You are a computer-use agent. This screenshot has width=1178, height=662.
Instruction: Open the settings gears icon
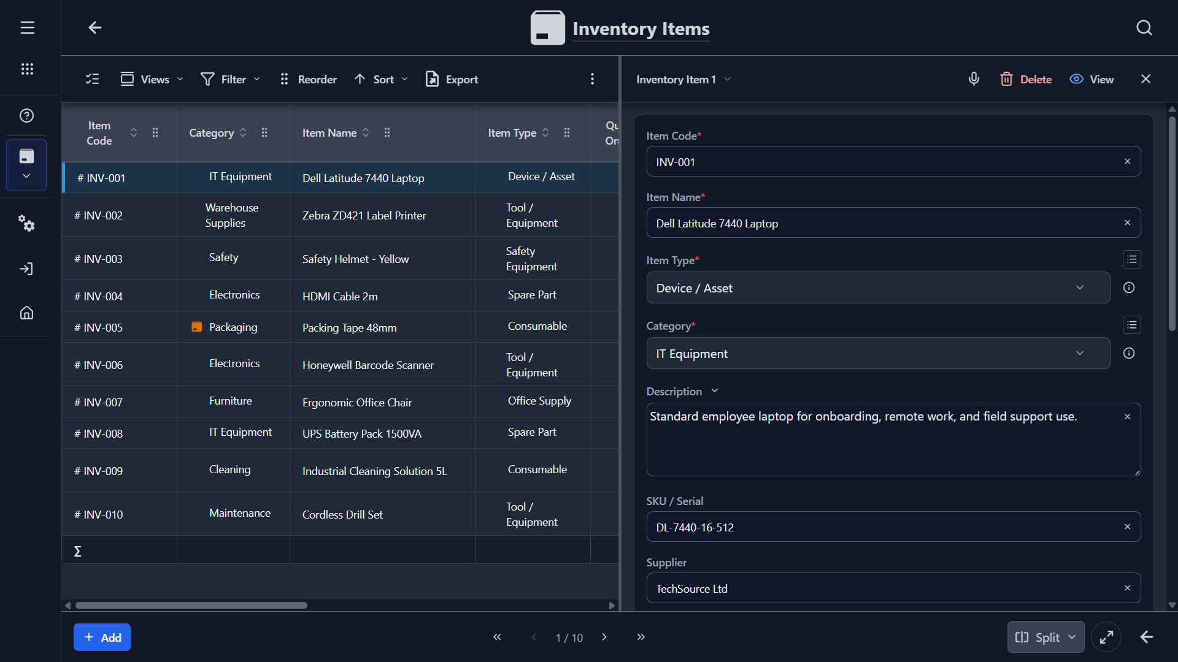click(26, 223)
